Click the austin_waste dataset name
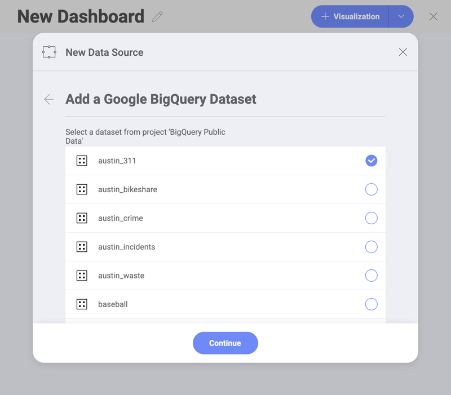This screenshot has height=395, width=451. (121, 276)
